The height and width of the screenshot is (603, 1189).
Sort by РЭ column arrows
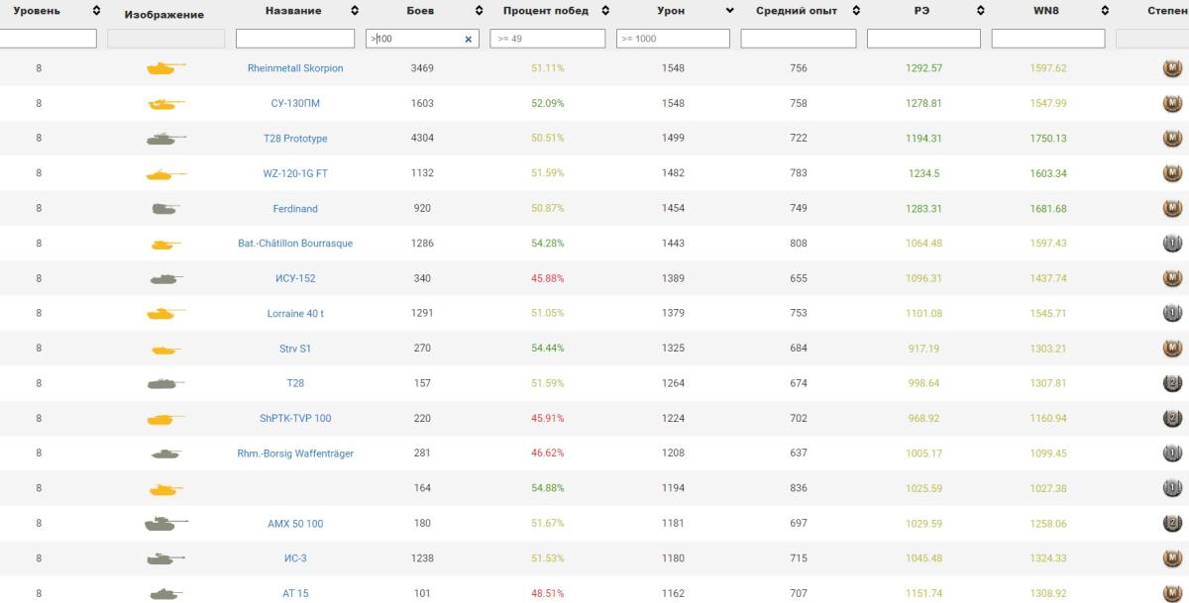[x=981, y=11]
